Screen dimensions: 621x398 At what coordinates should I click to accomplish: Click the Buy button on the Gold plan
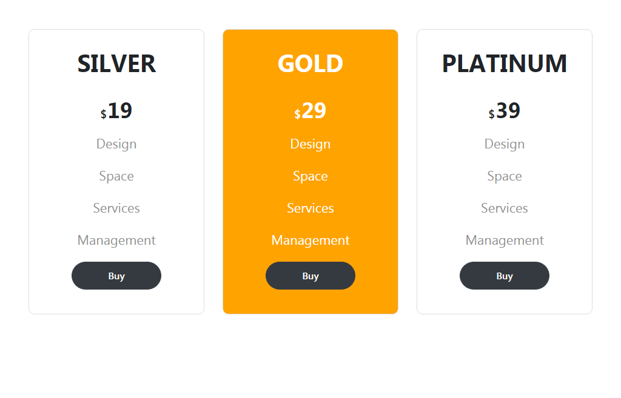310,276
